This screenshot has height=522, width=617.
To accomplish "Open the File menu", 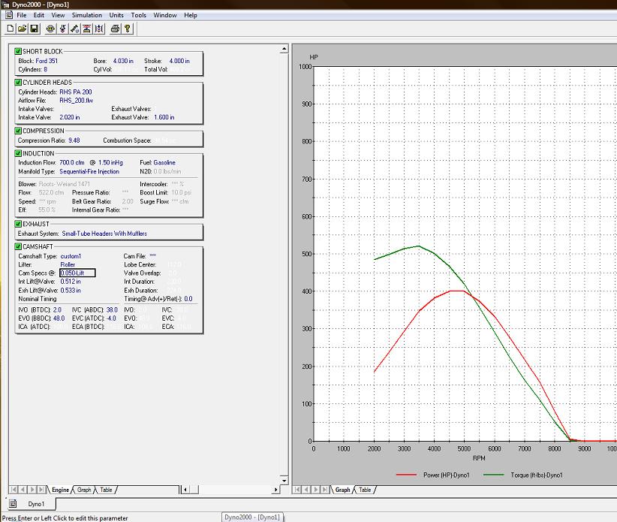I will pyautogui.click(x=22, y=15).
